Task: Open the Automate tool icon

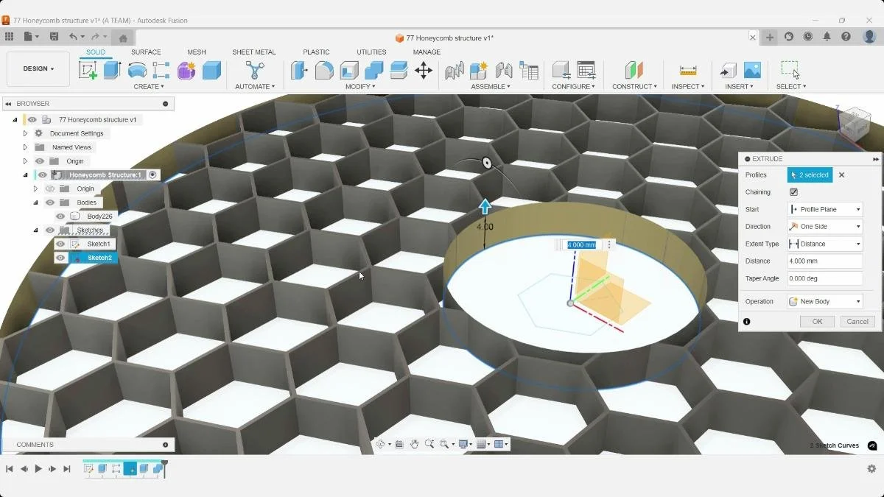Action: tap(255, 70)
